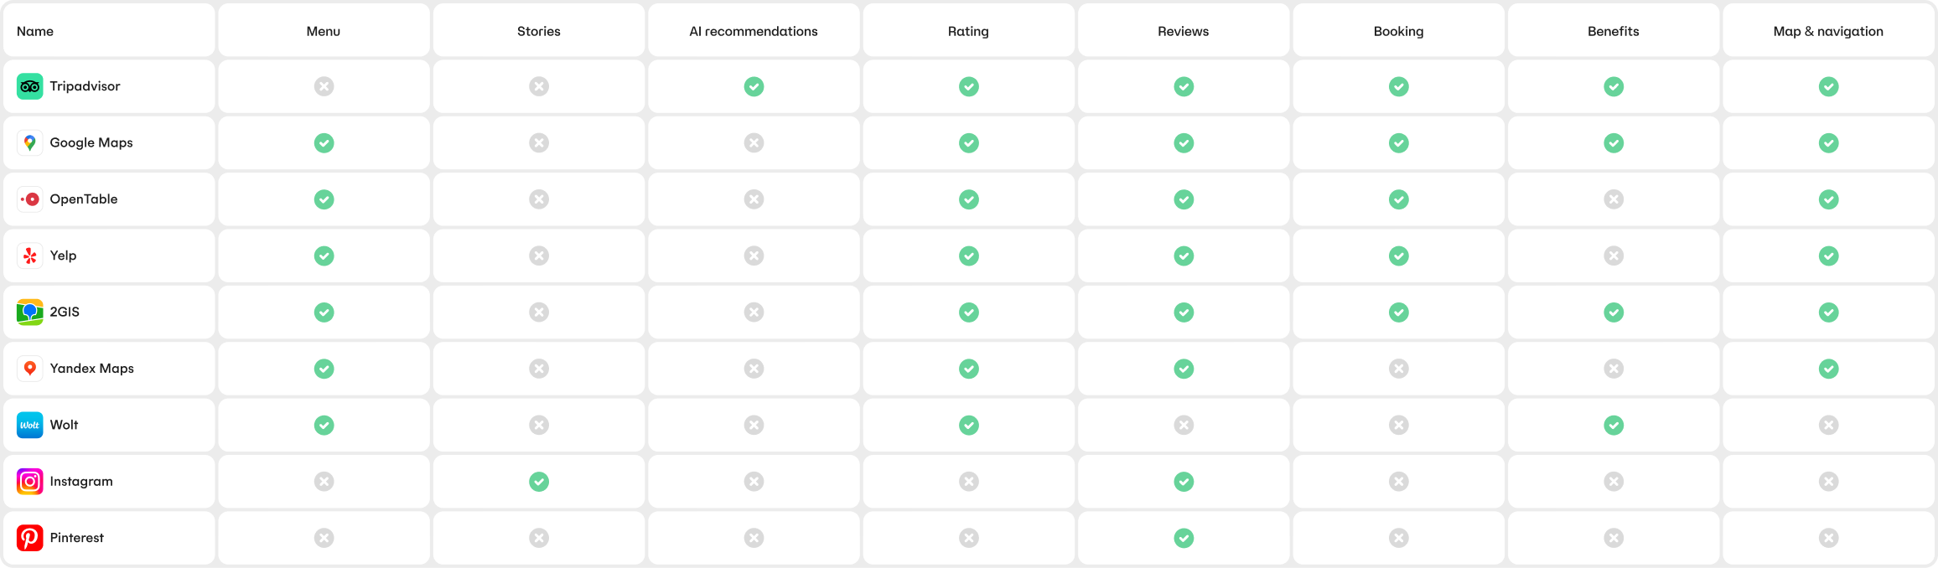This screenshot has width=1938, height=568.
Task: Click the Pinterest row name label
Action: coord(77,538)
